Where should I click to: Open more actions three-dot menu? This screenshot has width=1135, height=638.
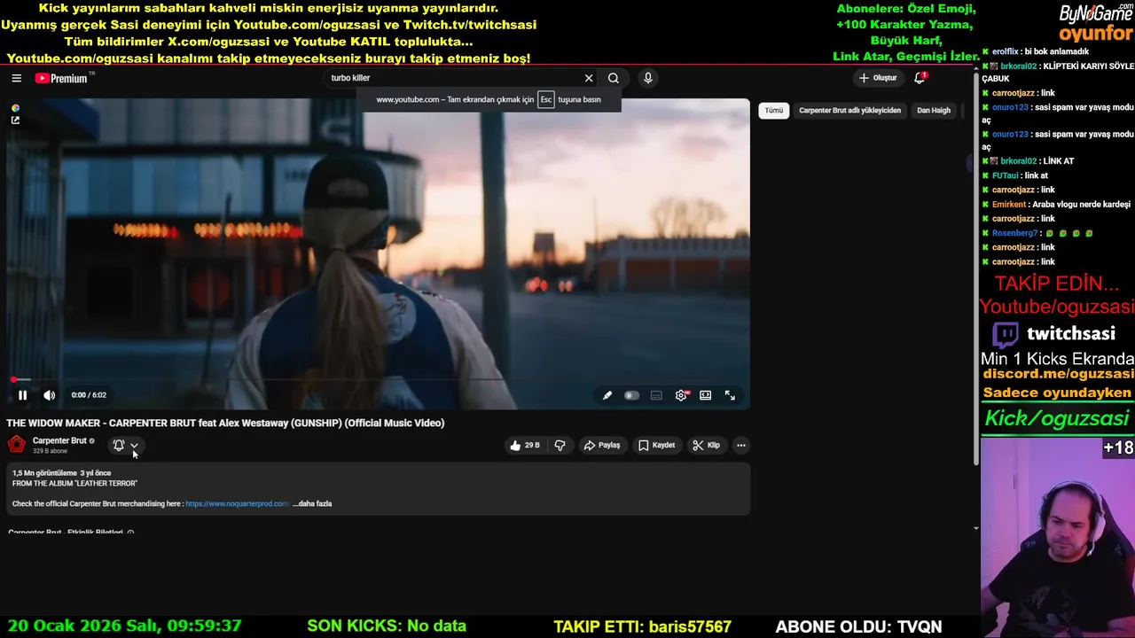[741, 445]
